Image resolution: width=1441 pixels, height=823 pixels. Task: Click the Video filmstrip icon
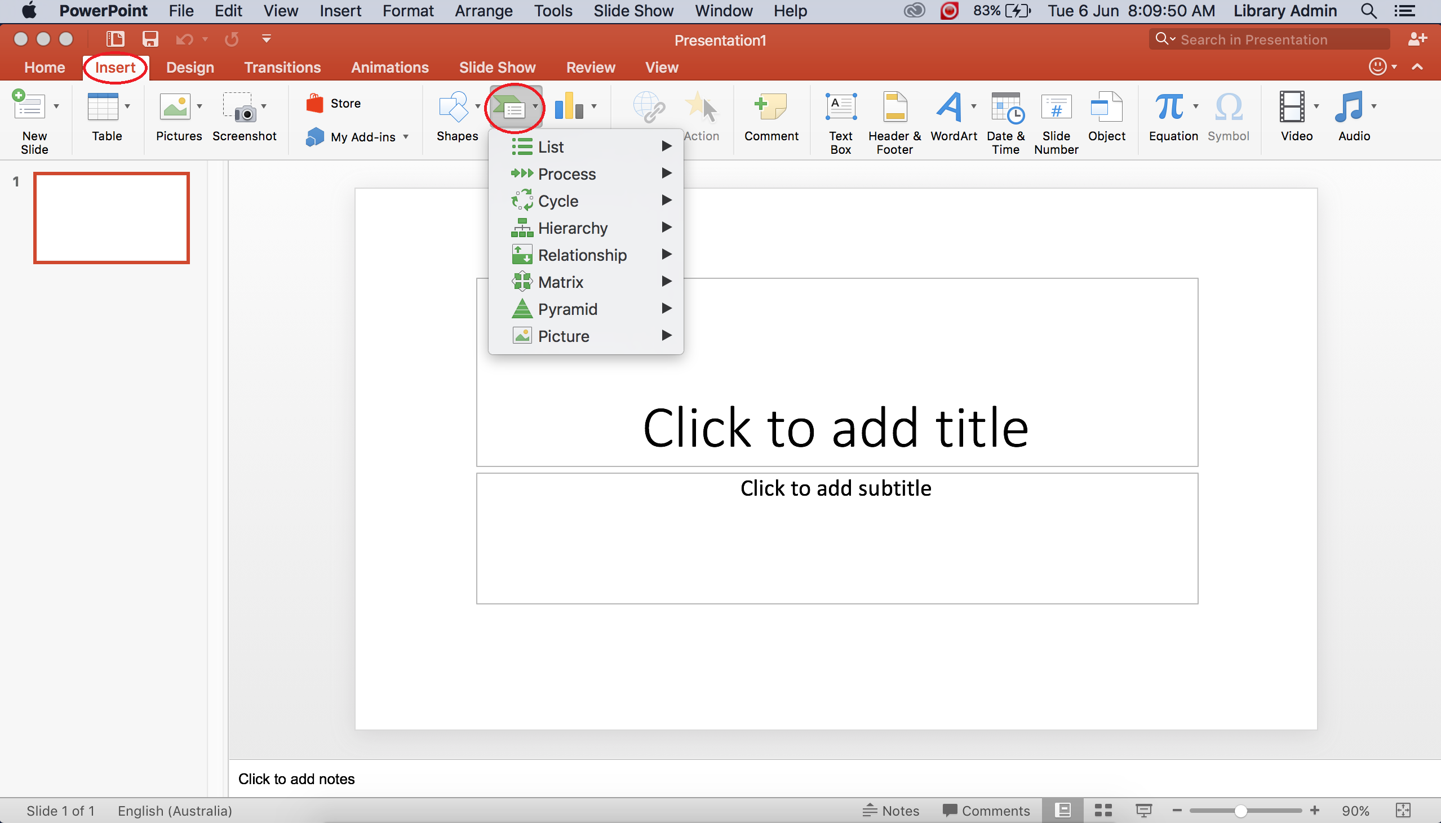pos(1292,106)
